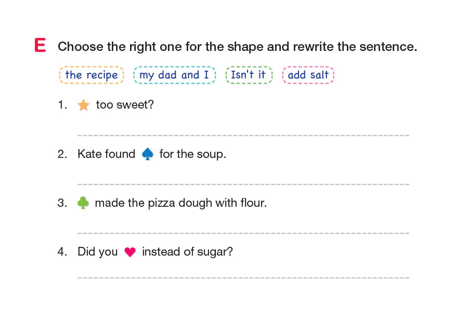The image size is (454, 318).
Task: Click "made the pizza dough with flour." text
Action: (181, 203)
